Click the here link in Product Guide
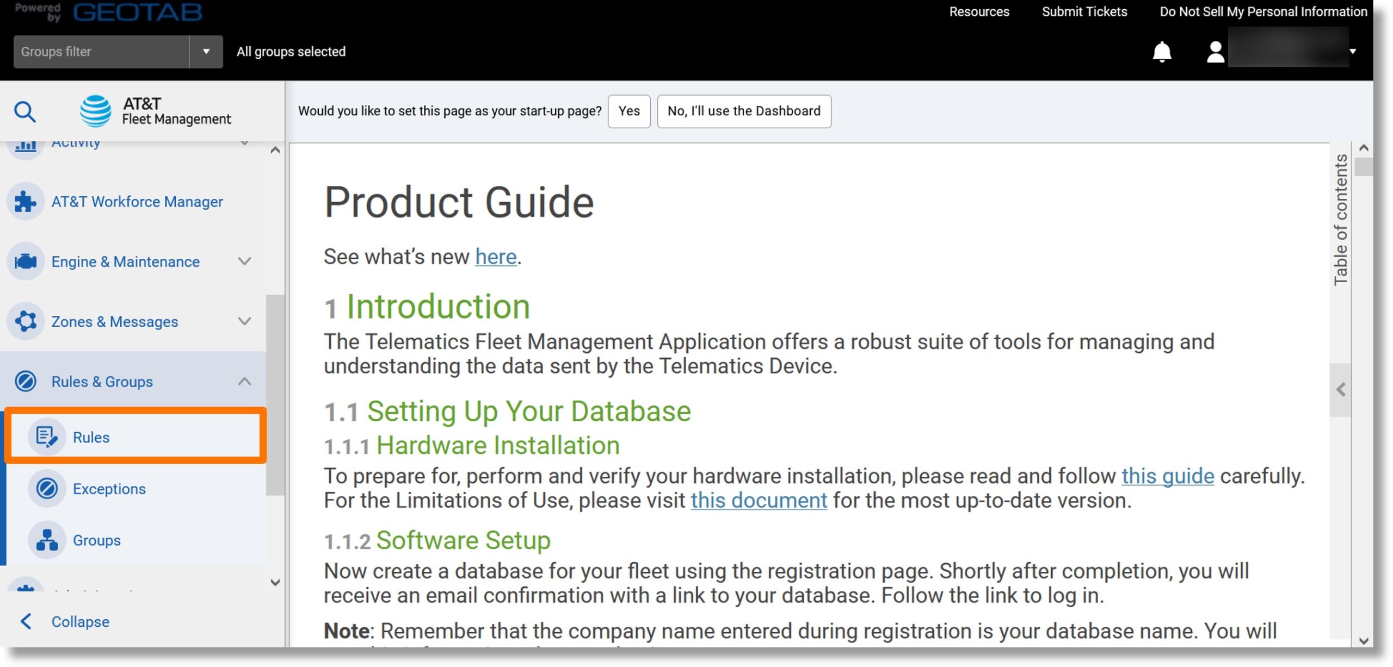The image size is (1393, 667). point(495,257)
